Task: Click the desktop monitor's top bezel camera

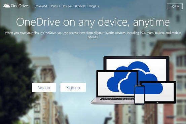Action: tap(136, 57)
